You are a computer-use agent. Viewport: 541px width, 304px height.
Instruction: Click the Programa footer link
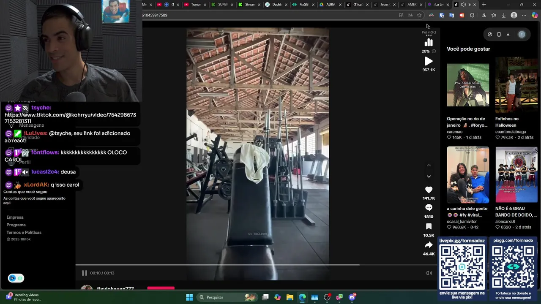(x=16, y=225)
